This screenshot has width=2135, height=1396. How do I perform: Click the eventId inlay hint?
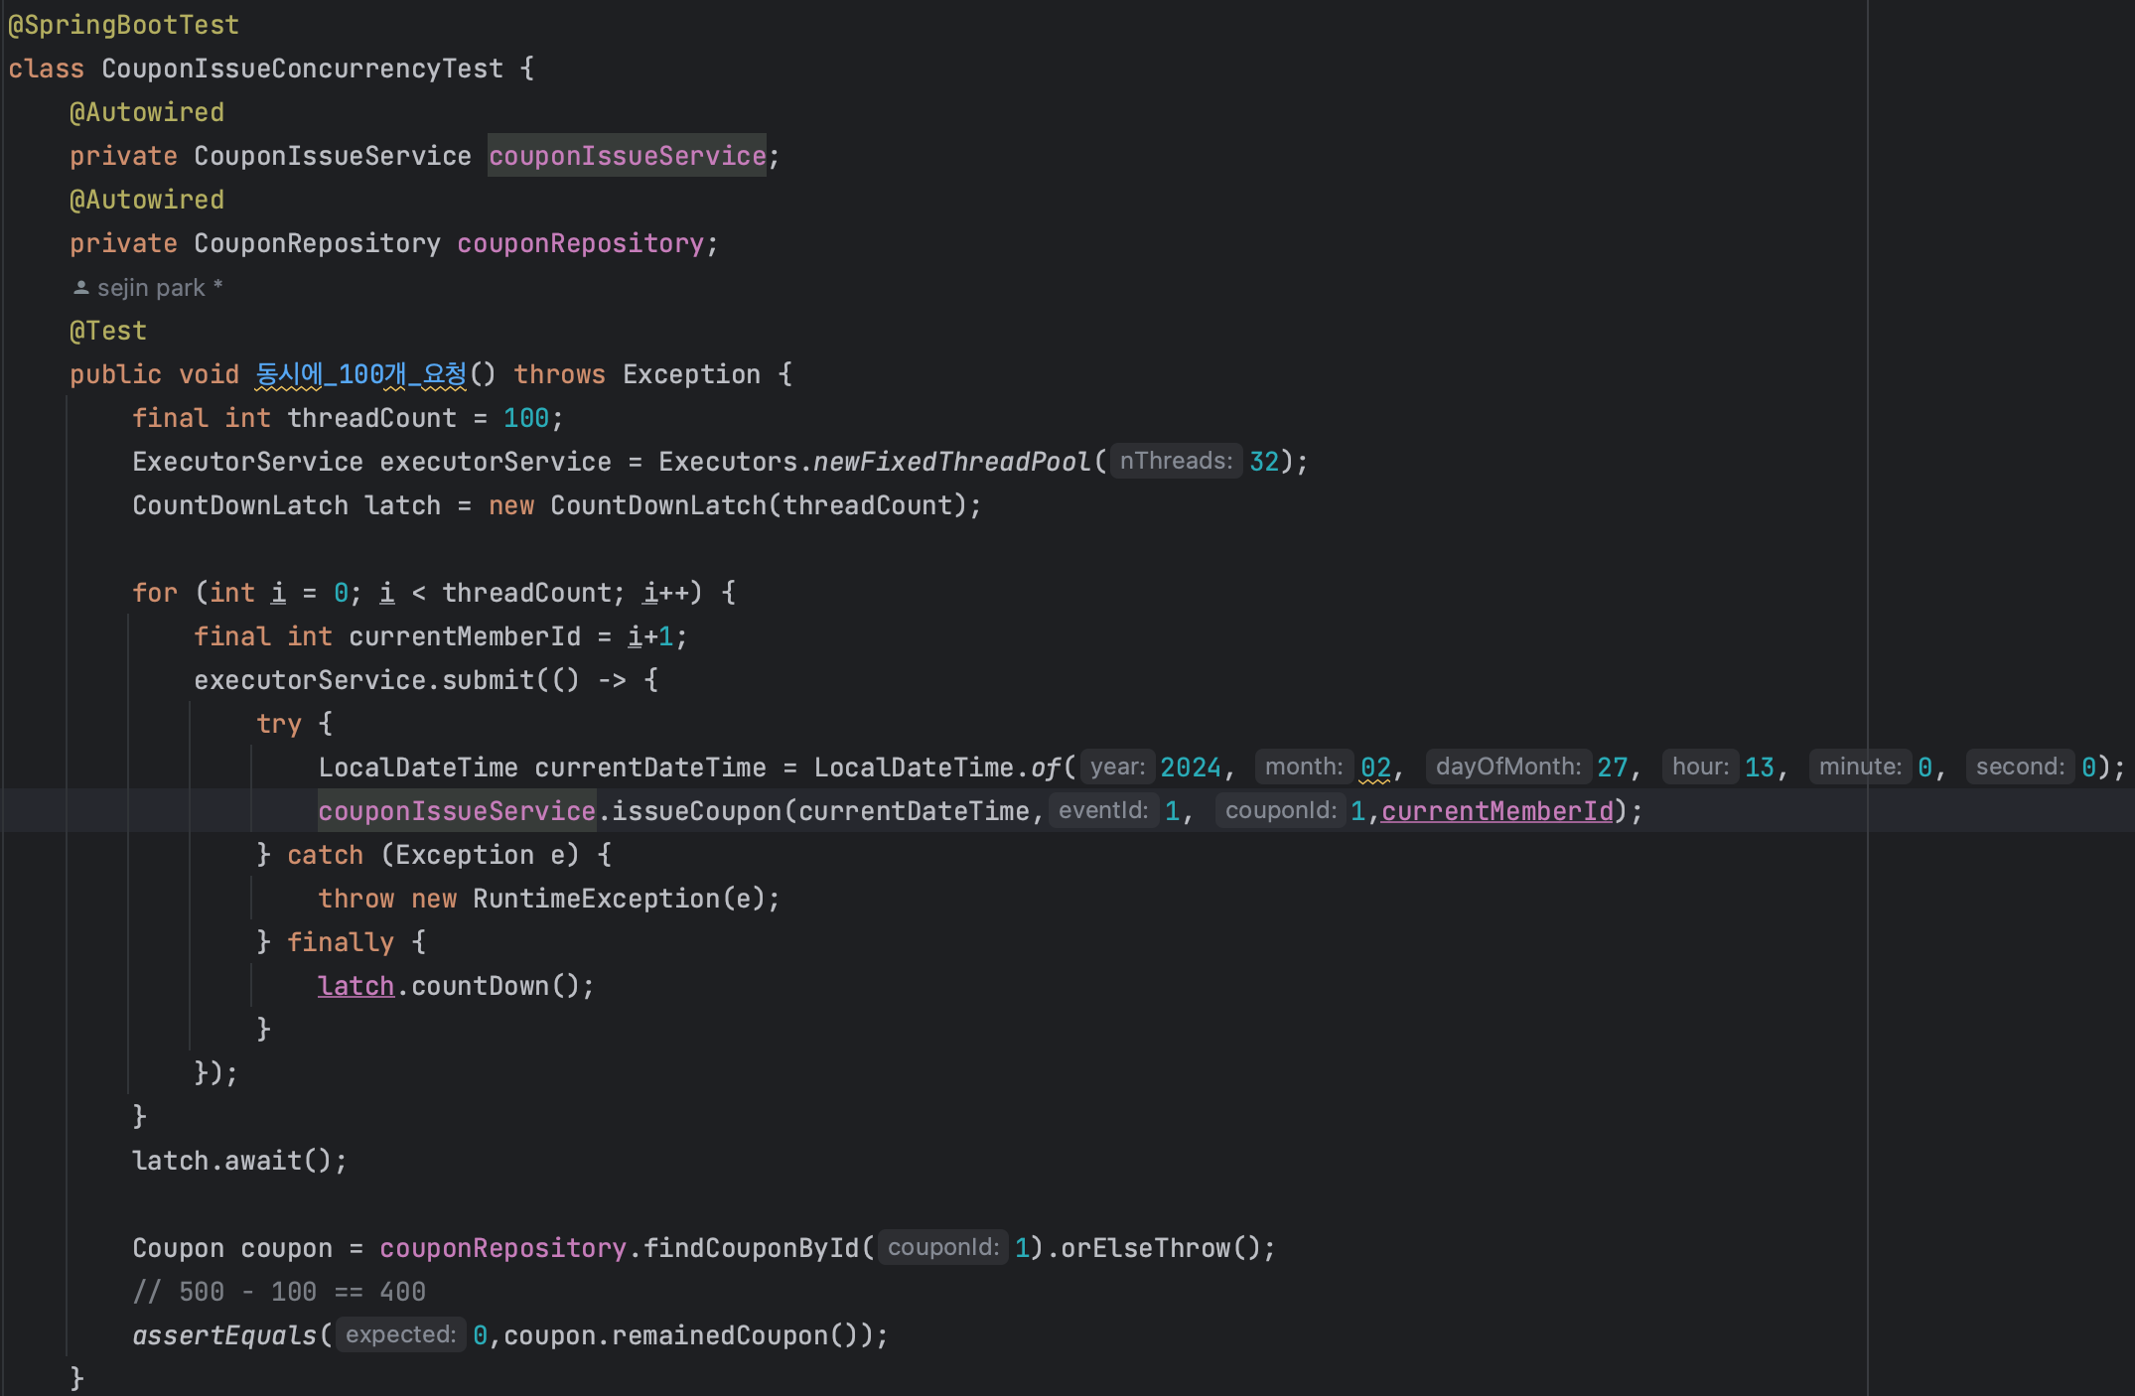[x=1103, y=810]
